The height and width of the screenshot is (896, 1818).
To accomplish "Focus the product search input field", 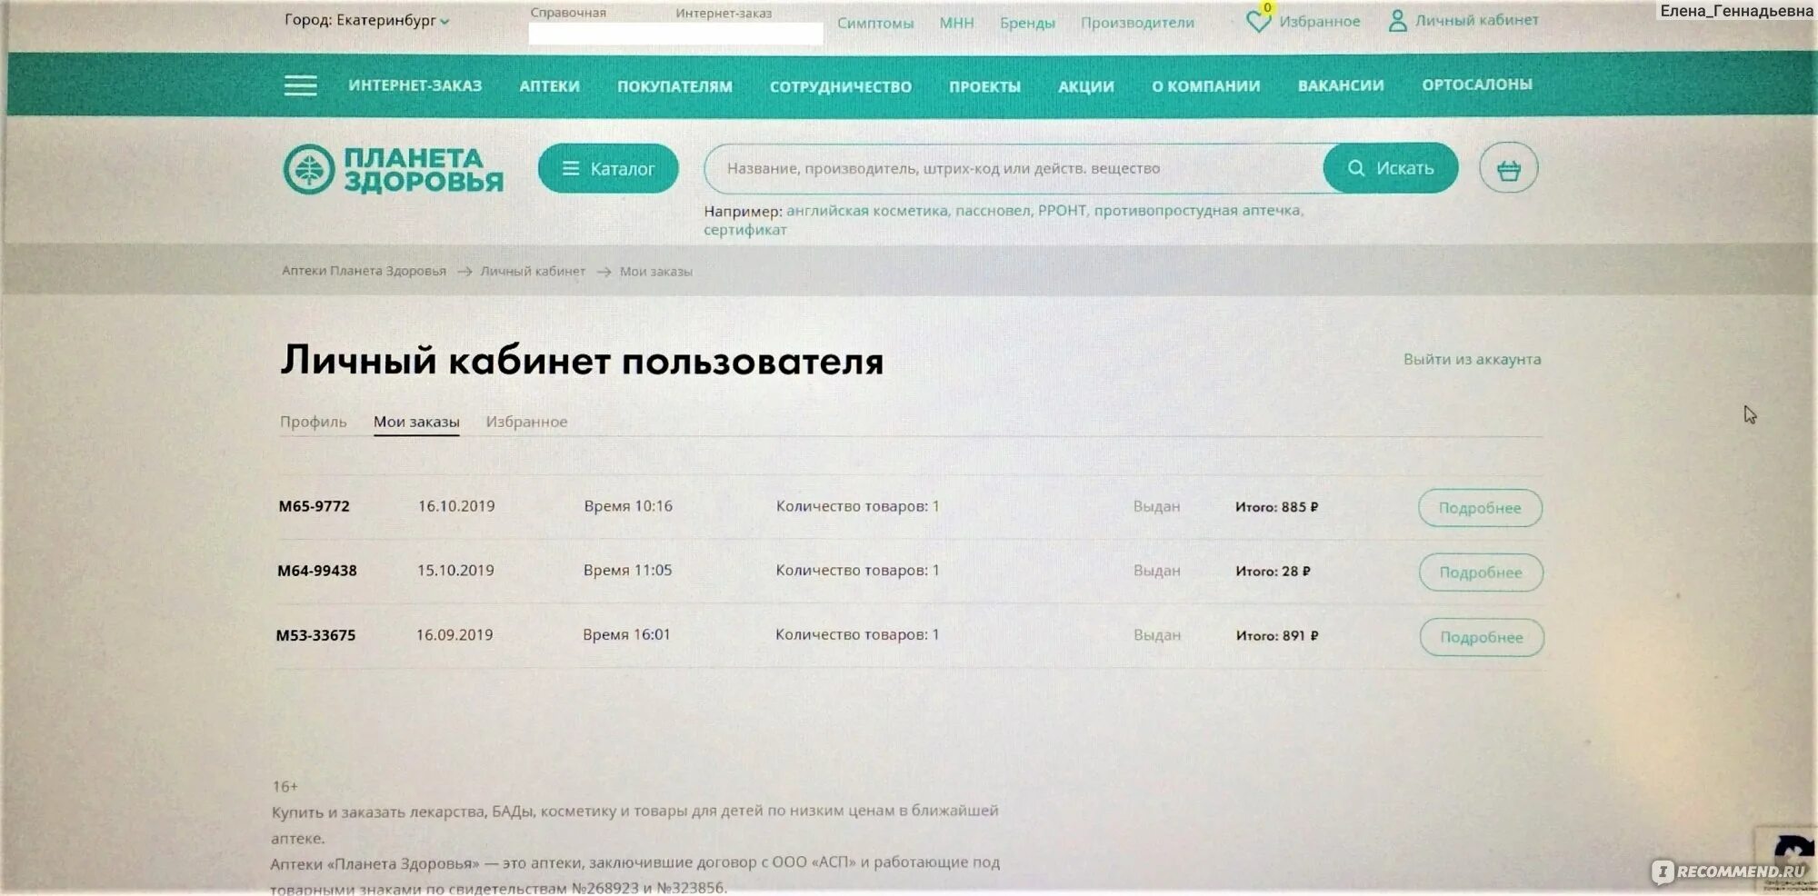I will [1014, 168].
